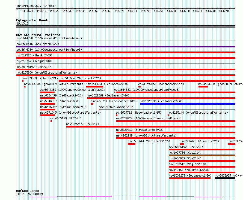Open the Cytogenetic Bands track title

pyautogui.click(x=32, y=20)
